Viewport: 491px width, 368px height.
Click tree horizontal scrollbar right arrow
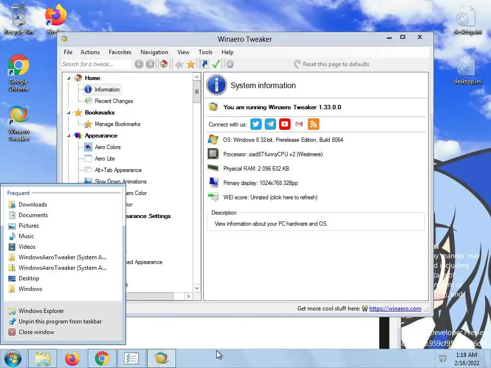(188, 296)
